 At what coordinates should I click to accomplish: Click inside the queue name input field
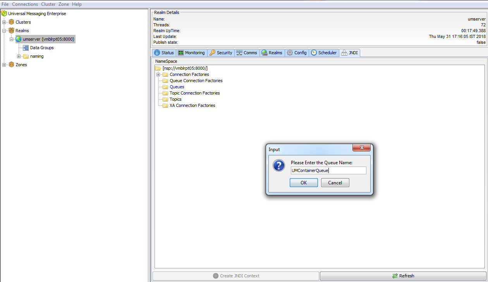click(328, 170)
